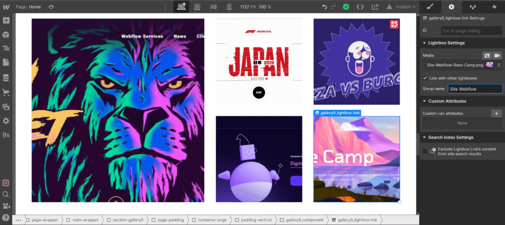Select container-large in breadcrumb
This screenshot has width=505, height=225.
[x=209, y=220]
